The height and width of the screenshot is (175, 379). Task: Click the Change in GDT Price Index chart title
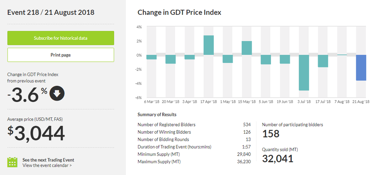point(179,12)
